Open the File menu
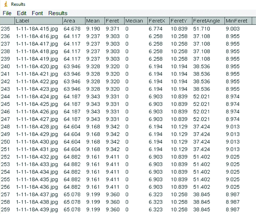 tap(7, 13)
